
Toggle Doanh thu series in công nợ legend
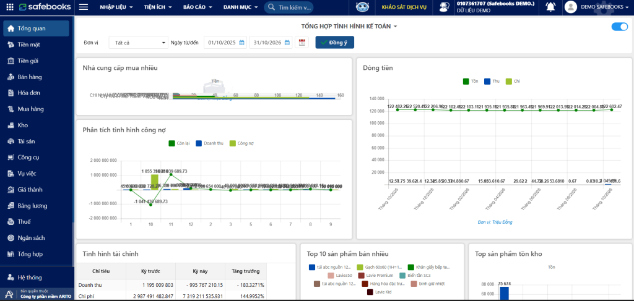pyautogui.click(x=209, y=143)
